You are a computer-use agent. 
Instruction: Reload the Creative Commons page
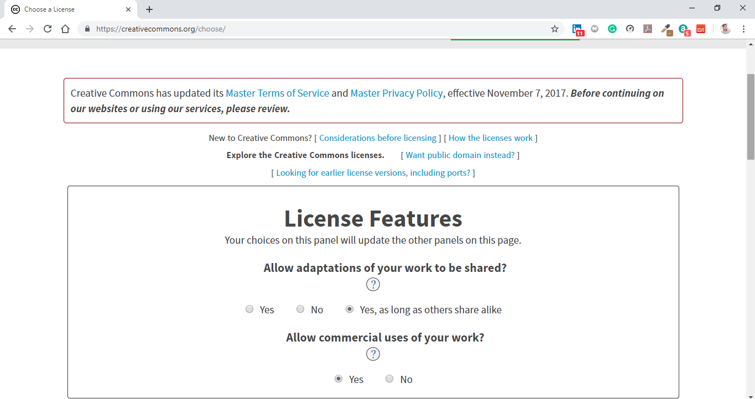coord(48,29)
